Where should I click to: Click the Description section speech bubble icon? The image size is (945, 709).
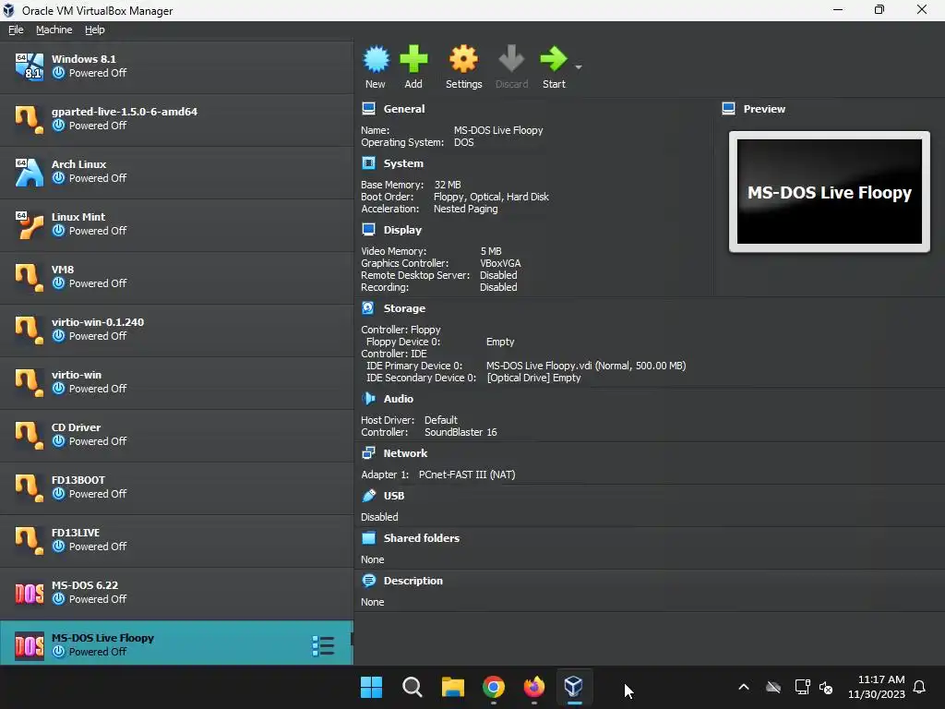pyautogui.click(x=368, y=580)
